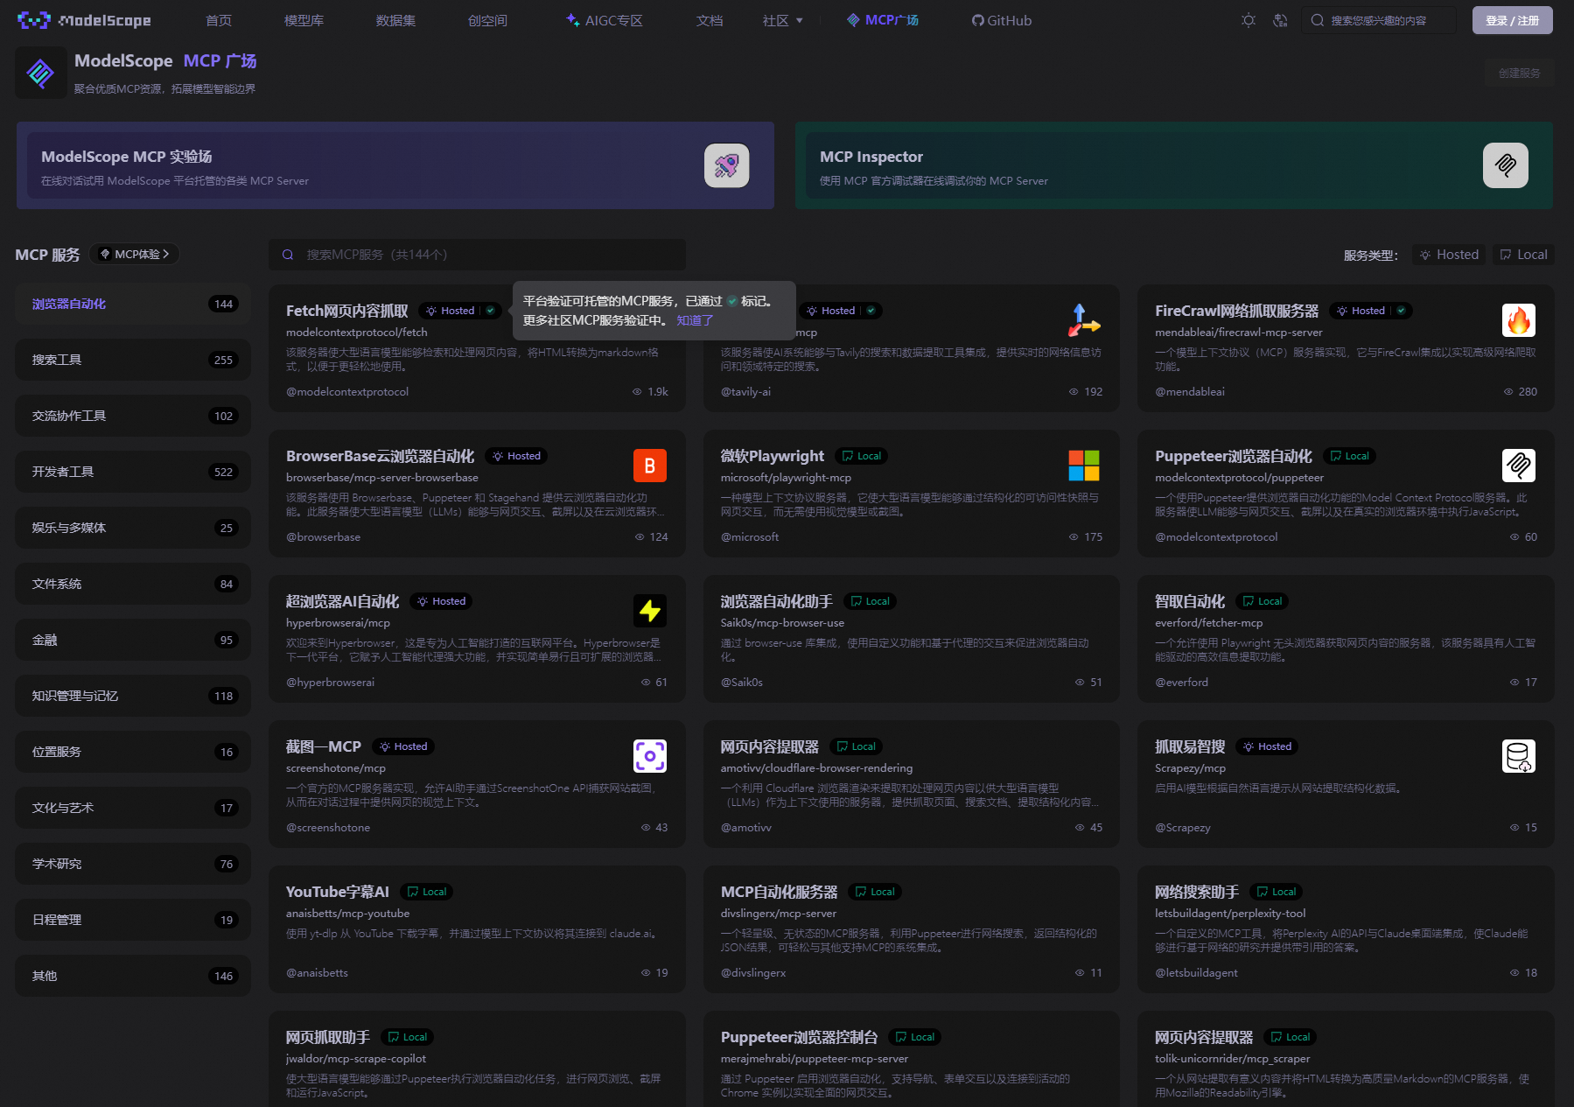
Task: Toggle light/dark theme sun icon
Action: 1249,20
